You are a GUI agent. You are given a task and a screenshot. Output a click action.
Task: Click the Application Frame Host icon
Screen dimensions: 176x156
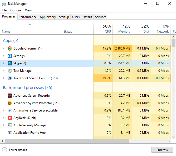[10, 133]
